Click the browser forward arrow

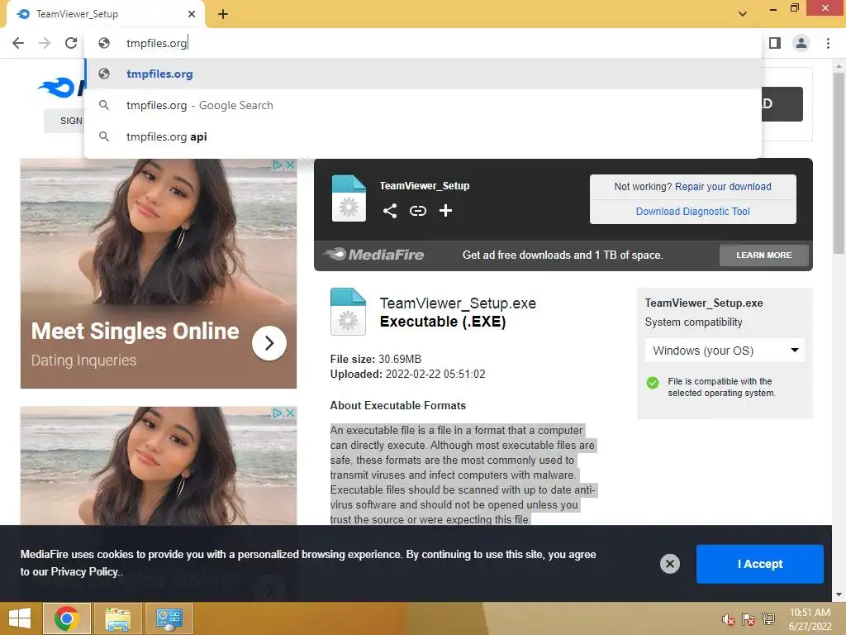[45, 43]
